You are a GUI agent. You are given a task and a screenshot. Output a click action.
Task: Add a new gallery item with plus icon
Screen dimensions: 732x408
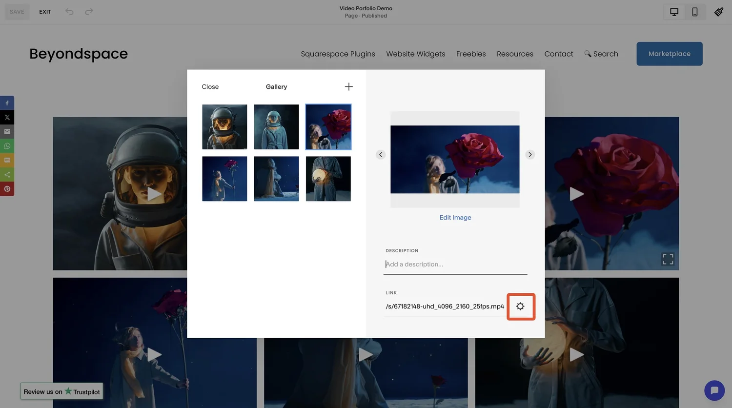pos(348,86)
